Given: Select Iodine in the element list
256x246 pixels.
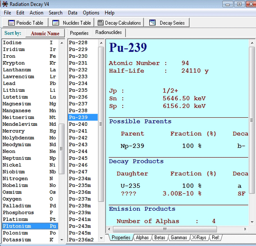Looking at the screenshot, I should (x=30, y=43).
